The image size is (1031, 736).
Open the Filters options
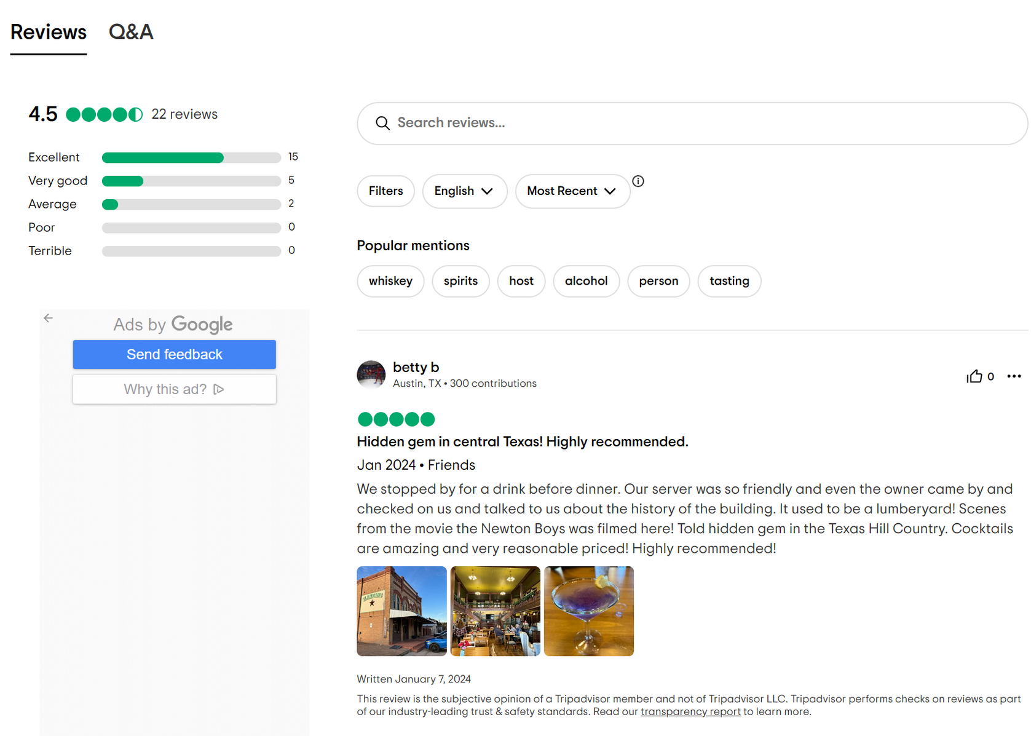click(385, 191)
